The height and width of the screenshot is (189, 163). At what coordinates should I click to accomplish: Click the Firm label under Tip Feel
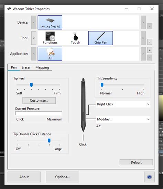57,93
